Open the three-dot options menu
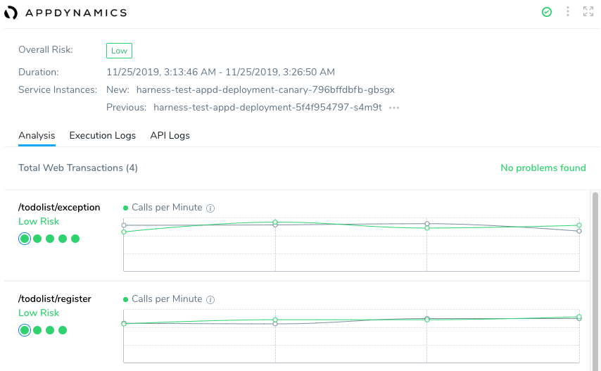 click(x=568, y=11)
